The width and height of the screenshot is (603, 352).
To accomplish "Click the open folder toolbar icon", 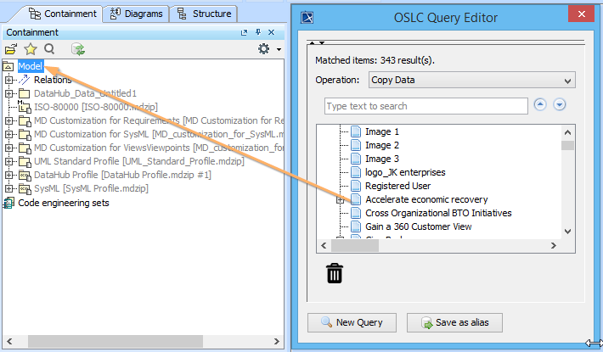I will click(x=11, y=49).
